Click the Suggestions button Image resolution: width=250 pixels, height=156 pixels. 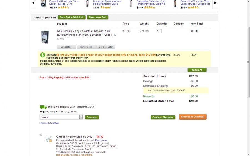(67, 47)
